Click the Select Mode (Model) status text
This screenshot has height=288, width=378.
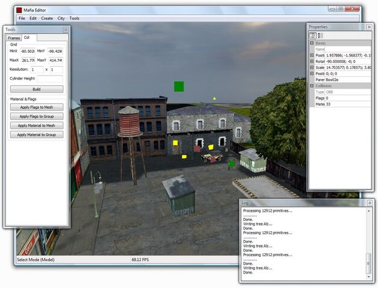(x=36, y=260)
